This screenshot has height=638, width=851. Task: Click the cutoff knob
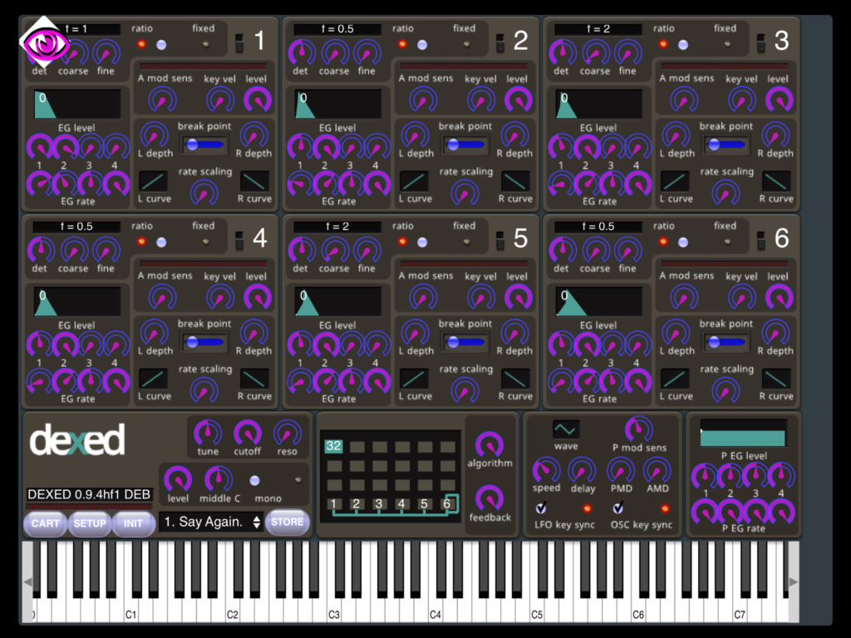coord(248,433)
